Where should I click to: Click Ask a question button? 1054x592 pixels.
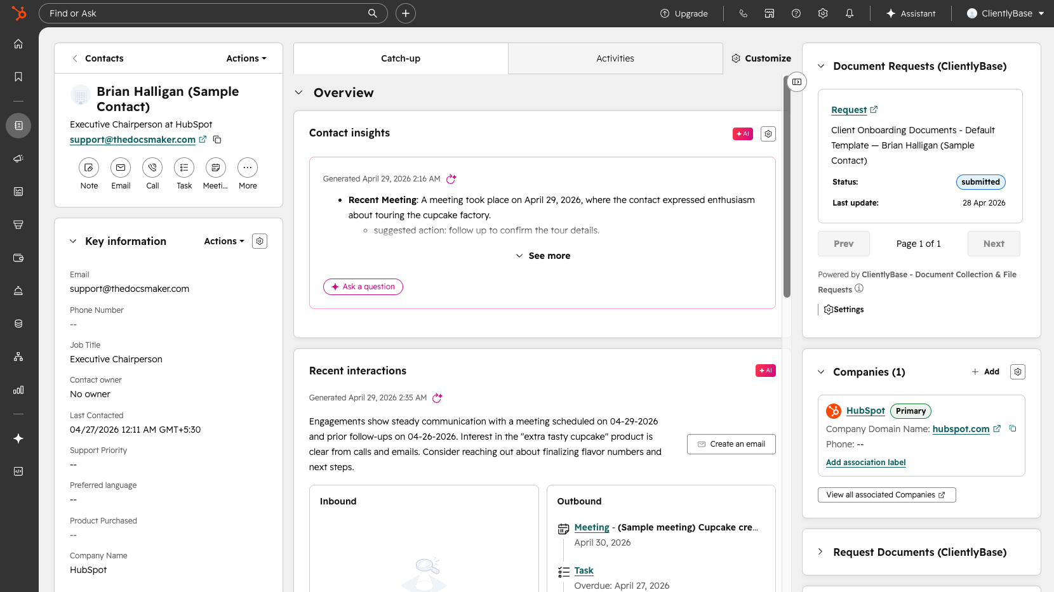tap(363, 287)
